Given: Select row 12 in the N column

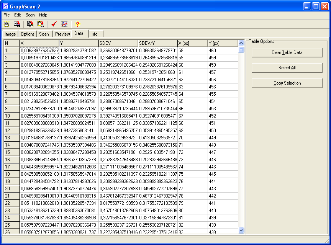Looking at the screenshot, I should [x=11, y=131].
